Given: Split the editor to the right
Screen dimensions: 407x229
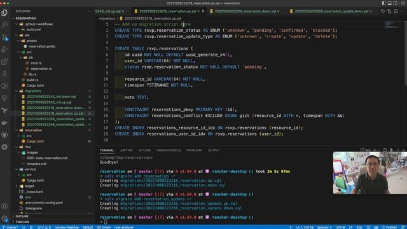Looking at the screenshot, I should point(396,11).
